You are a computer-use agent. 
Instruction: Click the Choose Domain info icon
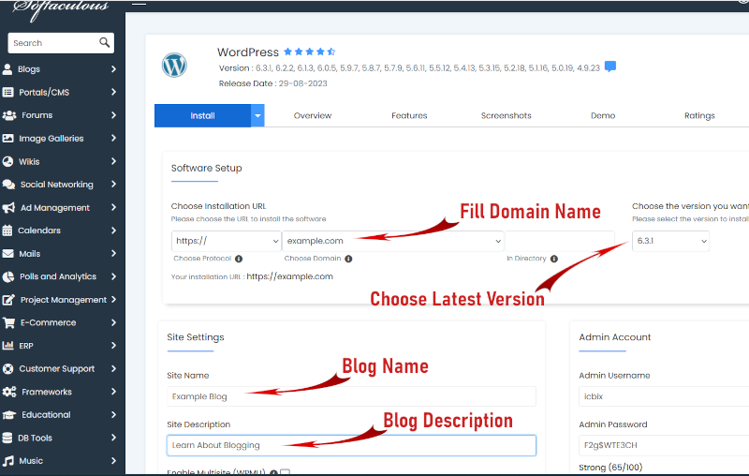[348, 259]
